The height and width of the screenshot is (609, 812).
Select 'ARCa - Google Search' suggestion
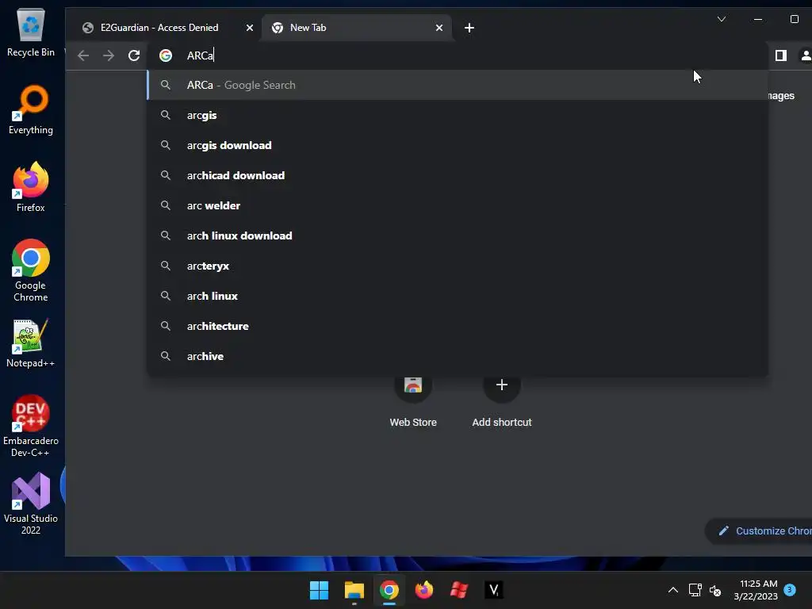point(458,85)
